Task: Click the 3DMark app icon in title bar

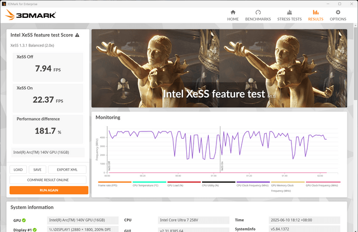Action: [4, 4]
